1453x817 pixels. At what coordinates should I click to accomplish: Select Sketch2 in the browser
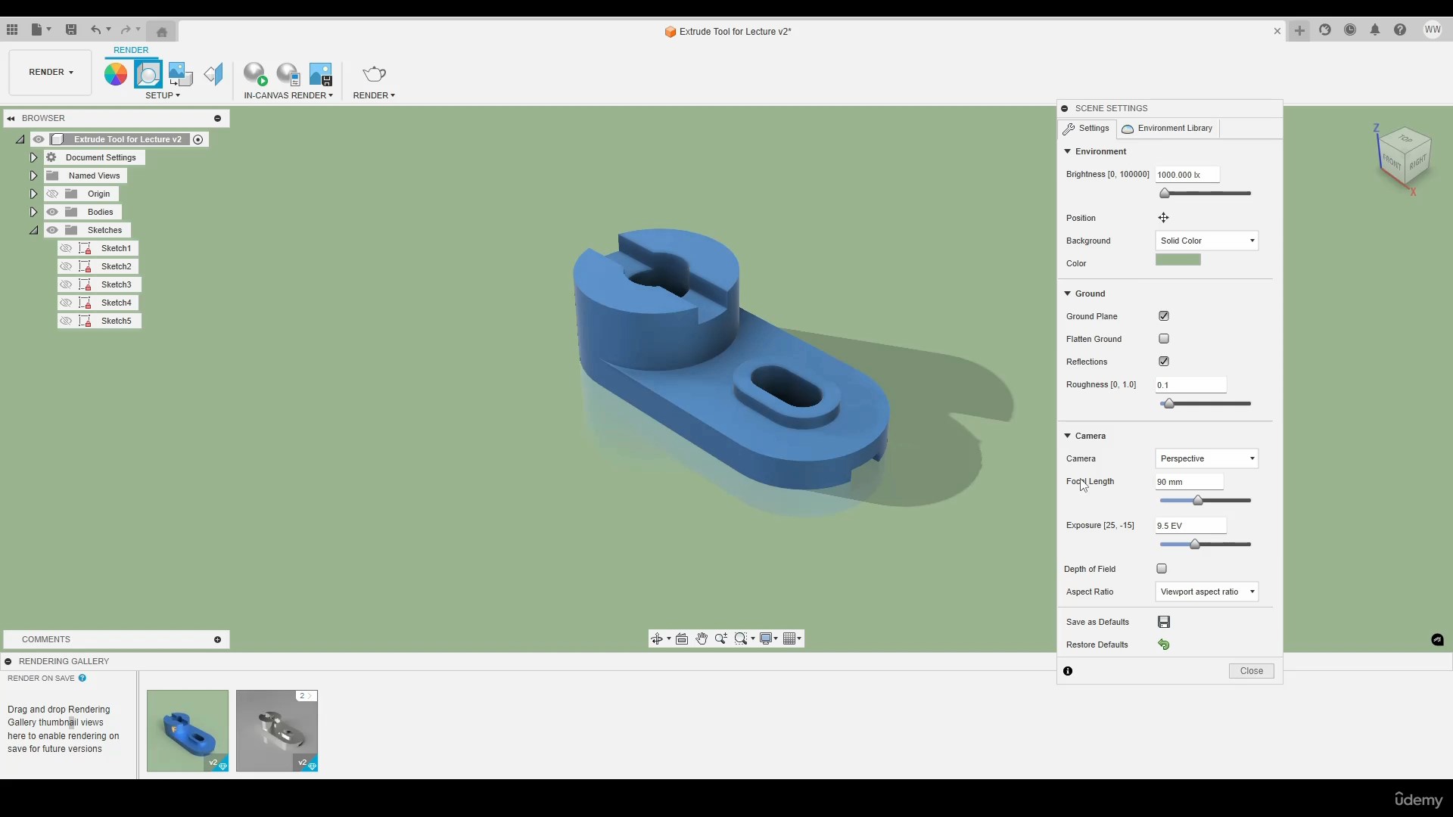[x=116, y=266]
